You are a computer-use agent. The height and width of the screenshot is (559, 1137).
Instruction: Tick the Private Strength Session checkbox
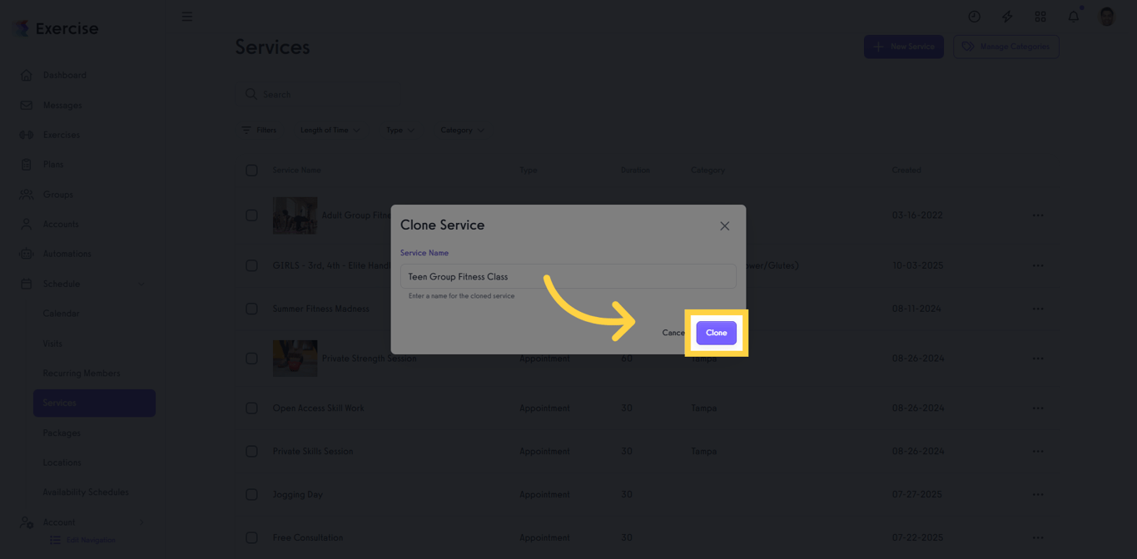tap(252, 359)
